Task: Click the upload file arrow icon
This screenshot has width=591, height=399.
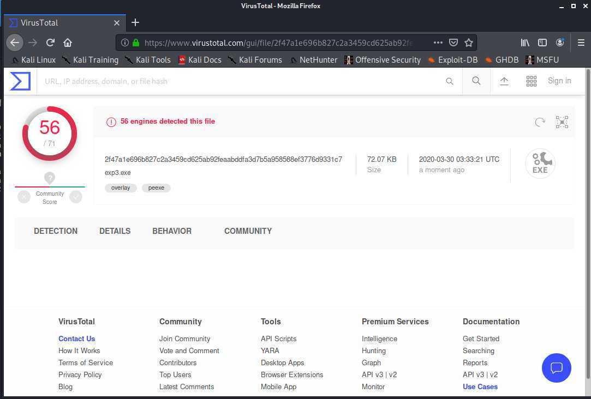Action: tap(504, 81)
